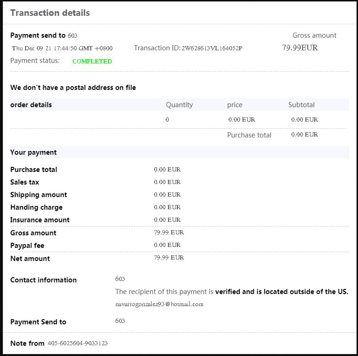Click the Your payment section header
358x356 pixels.
34,152
